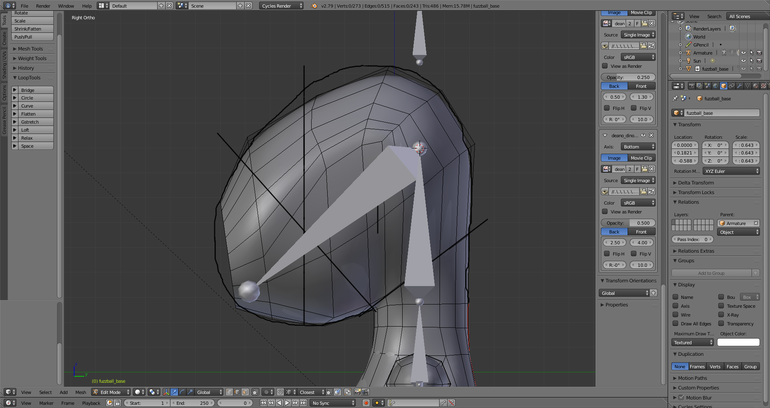Toggle Armature visibility eye in outliner
770x408 pixels.
point(743,53)
